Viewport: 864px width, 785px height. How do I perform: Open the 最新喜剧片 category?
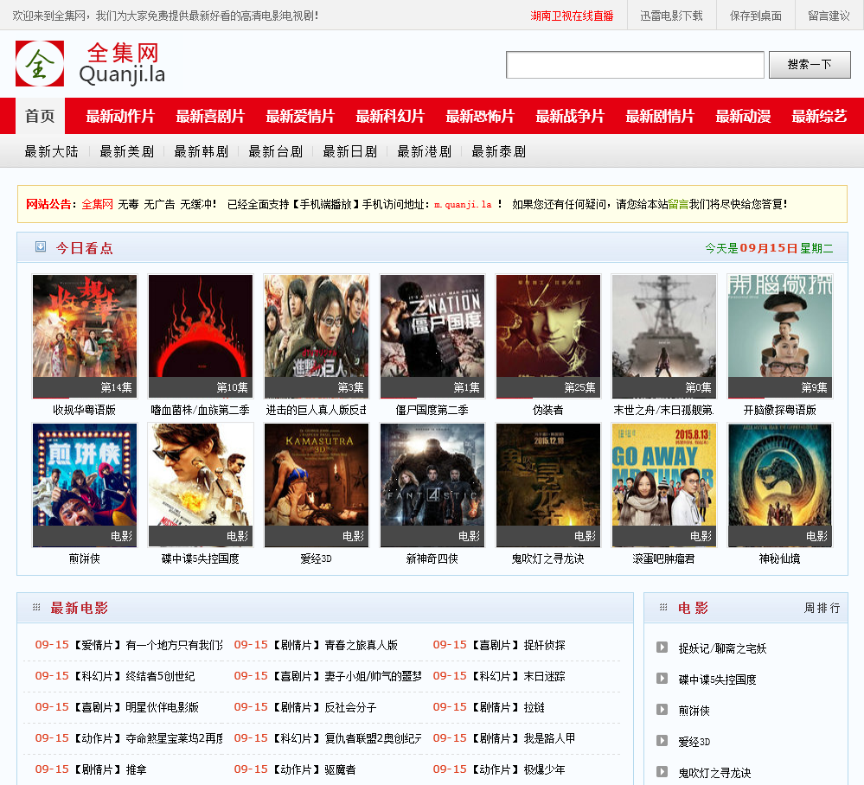(x=210, y=116)
